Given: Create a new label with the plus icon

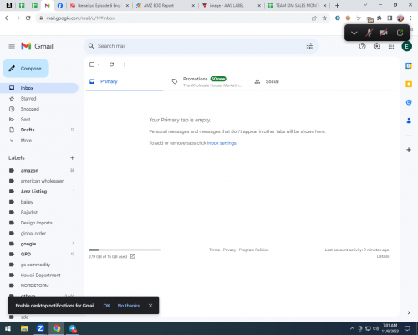Looking at the screenshot, I should tap(72, 158).
